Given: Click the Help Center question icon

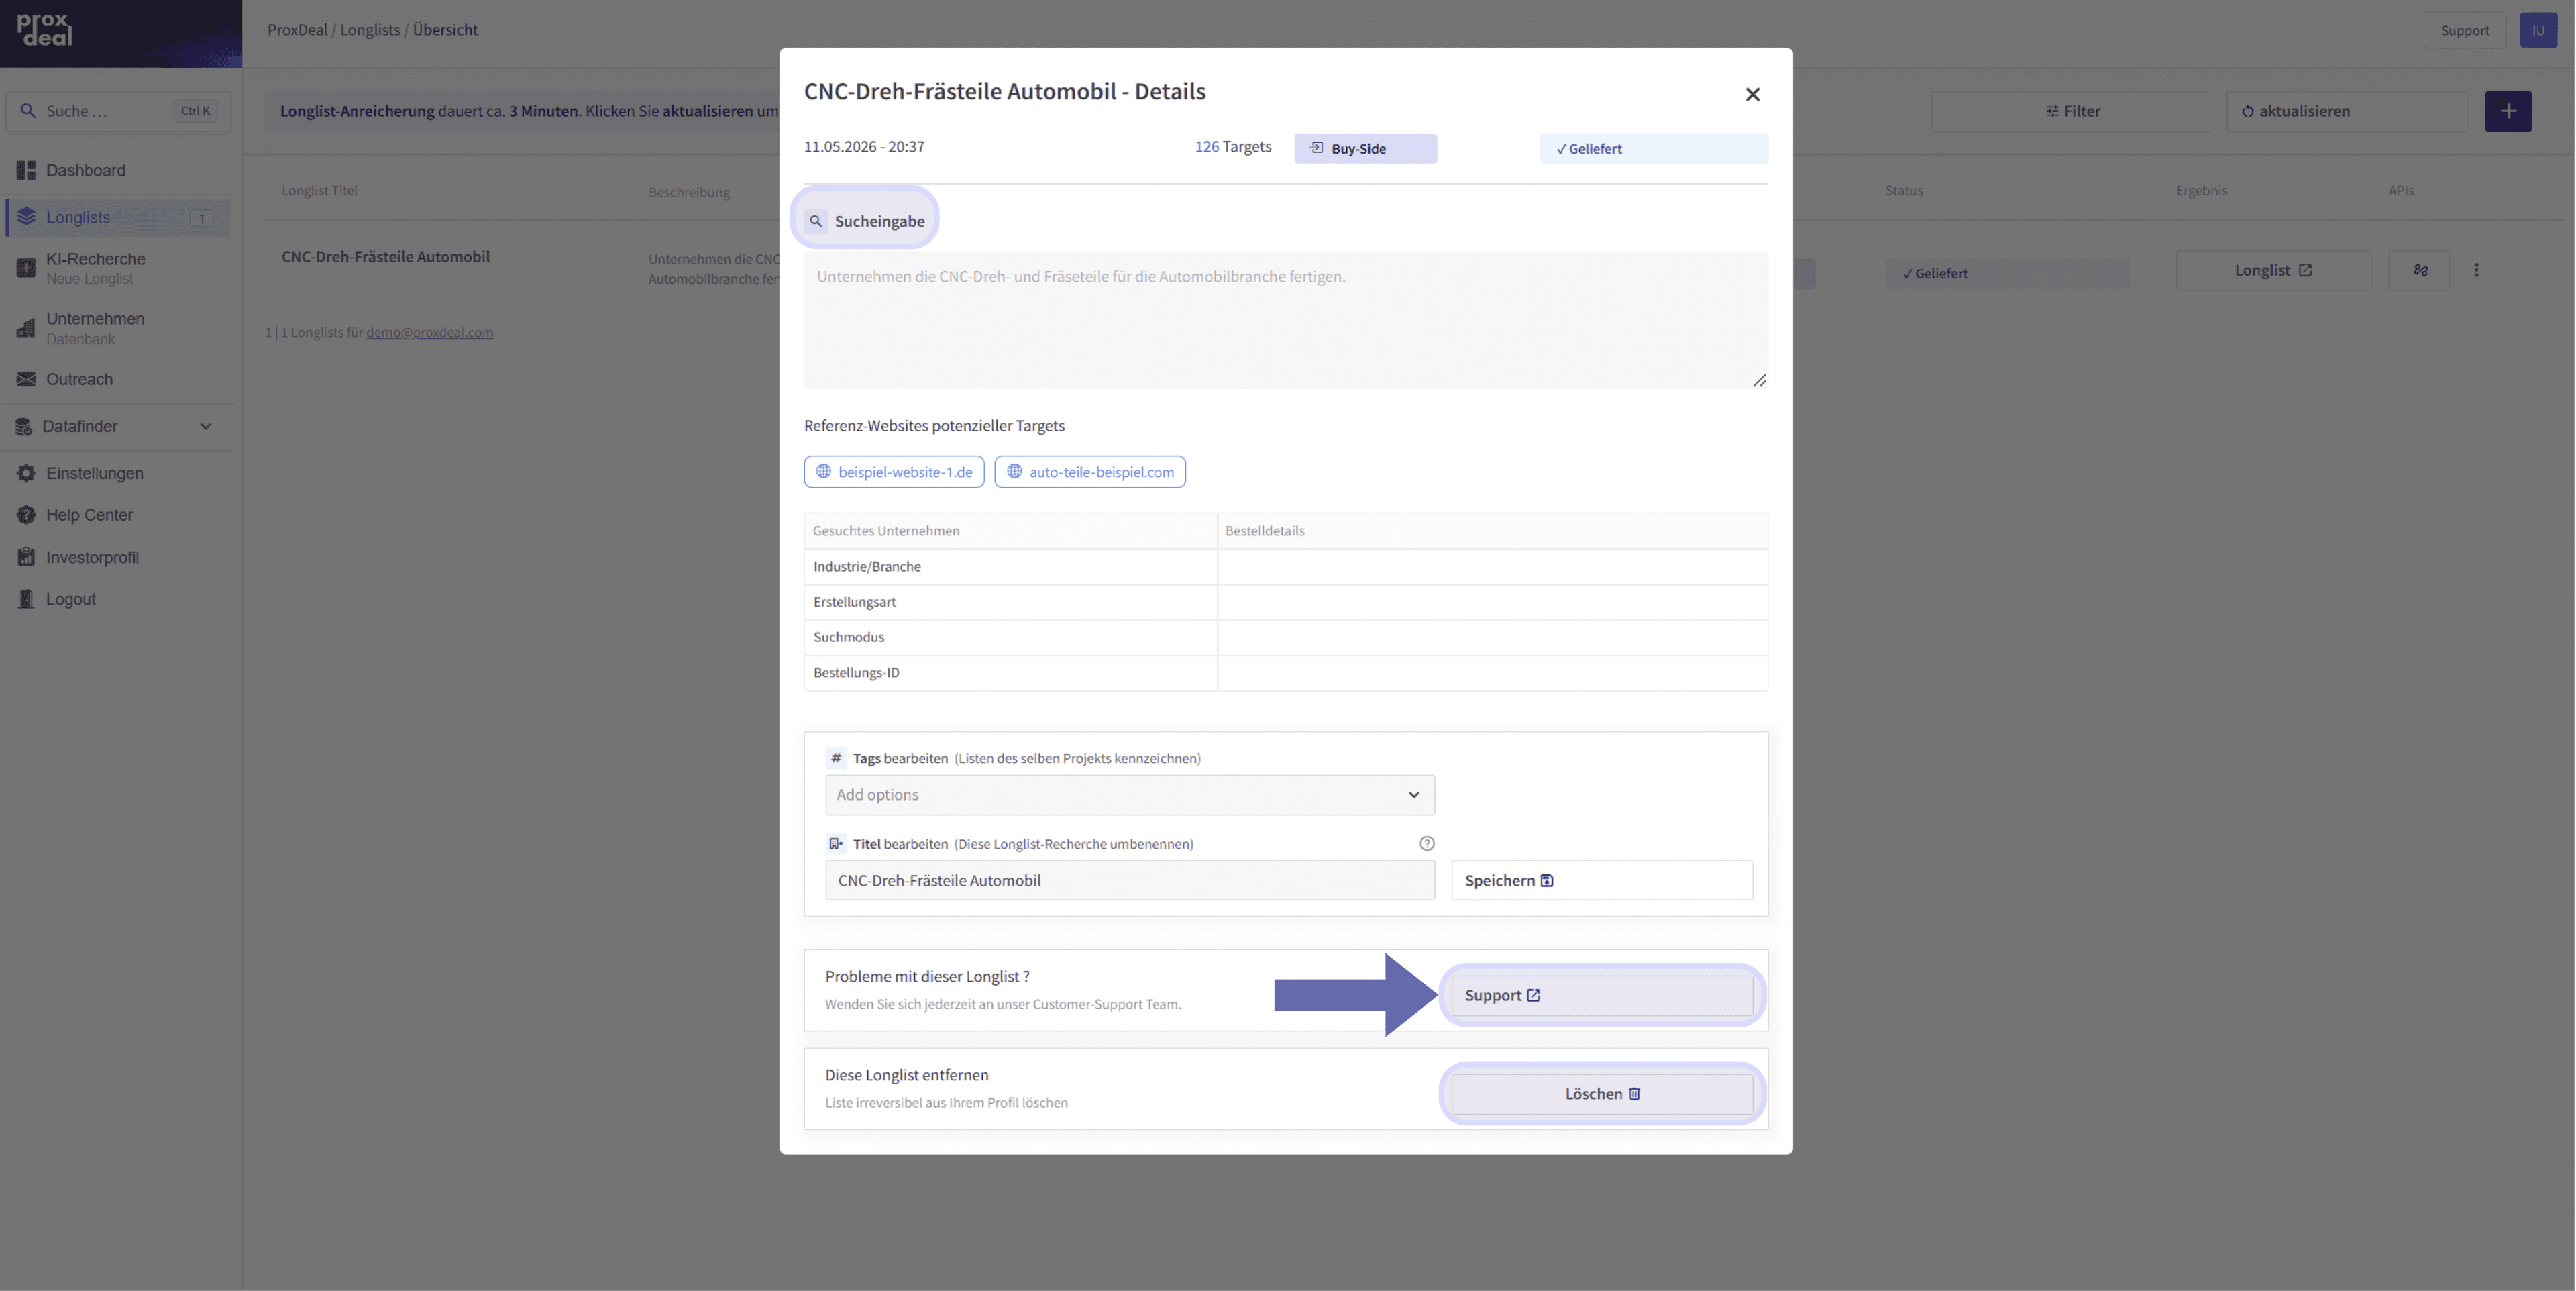Looking at the screenshot, I should click(x=26, y=515).
